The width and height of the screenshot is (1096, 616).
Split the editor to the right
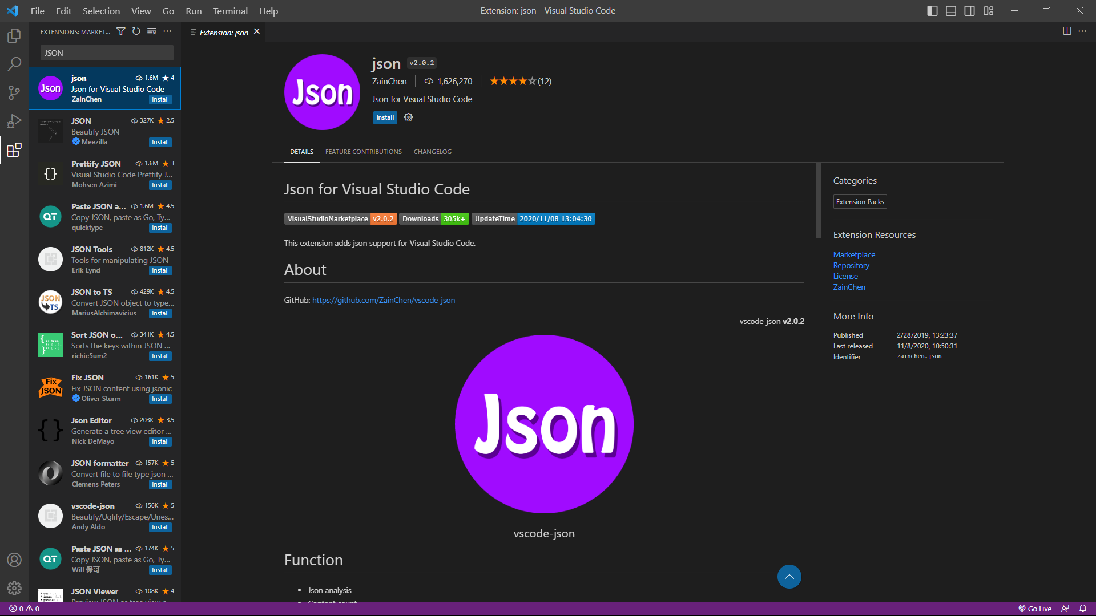point(1067,31)
